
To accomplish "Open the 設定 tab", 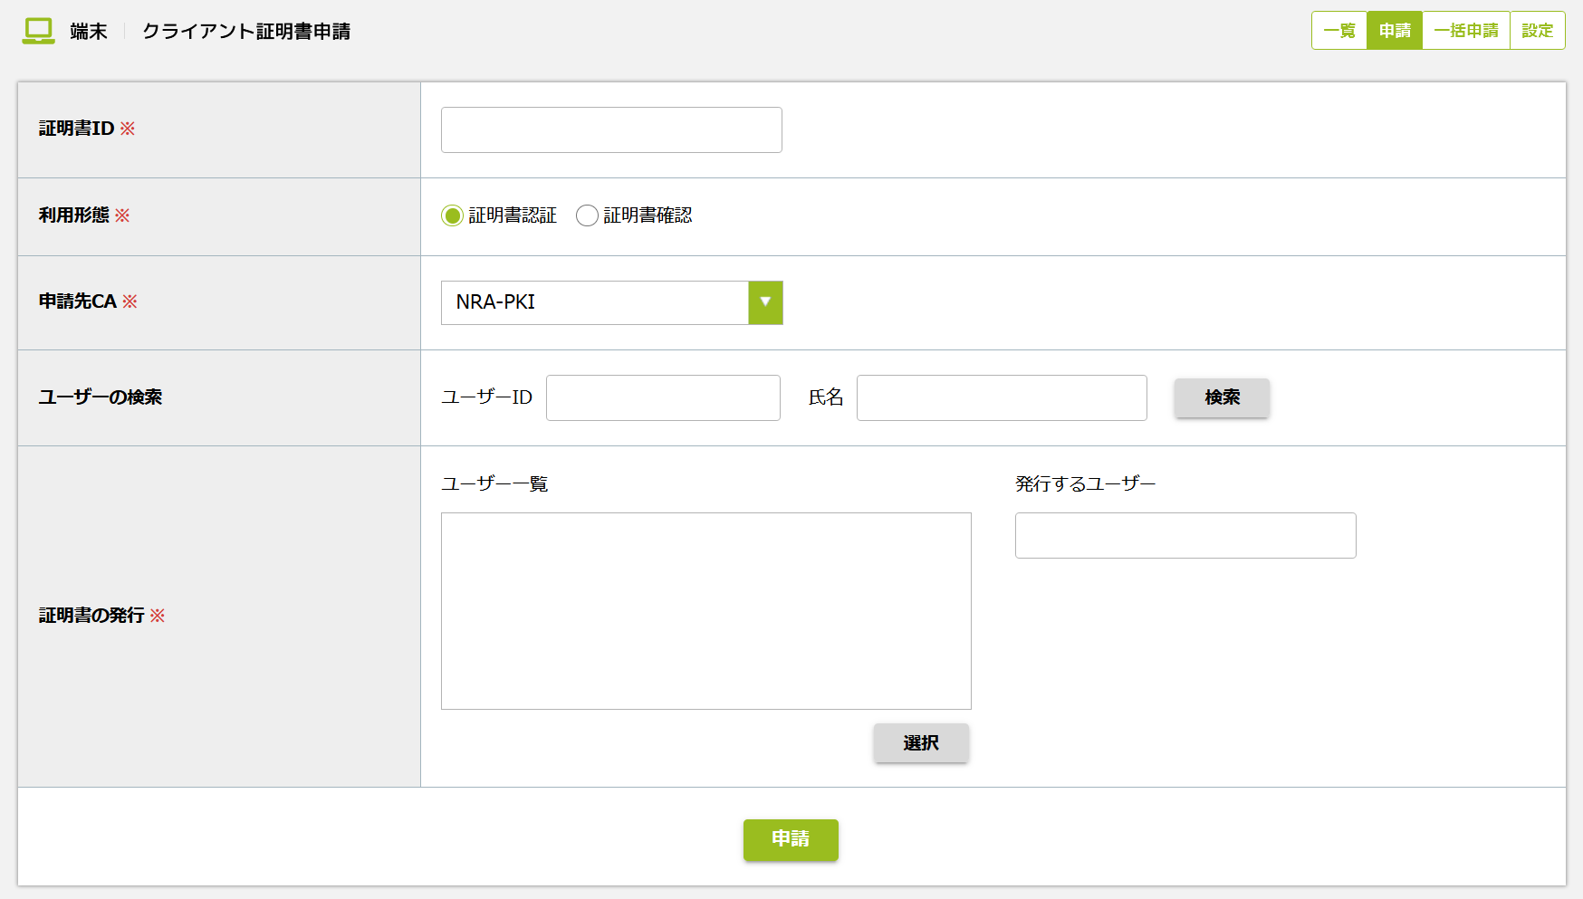I will coord(1538,31).
